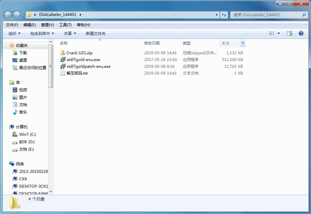Expand the arrow after DiskLabeler_144401 breadcrumb

pyautogui.click(x=80, y=15)
